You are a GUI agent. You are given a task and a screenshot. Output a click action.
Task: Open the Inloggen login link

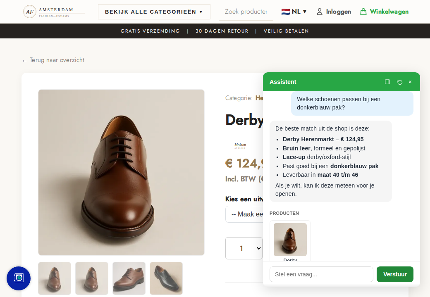coord(334,12)
